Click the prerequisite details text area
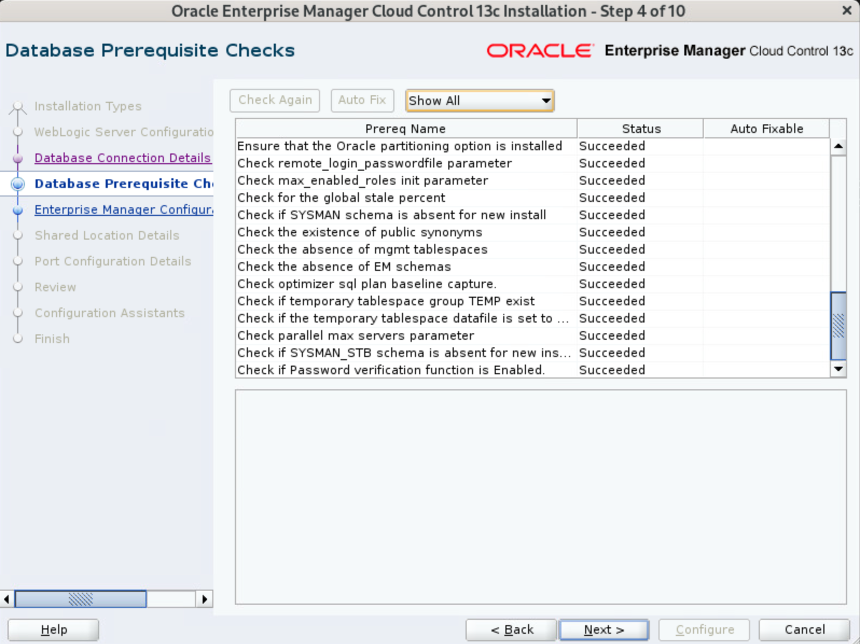The image size is (860, 644). [x=540, y=497]
